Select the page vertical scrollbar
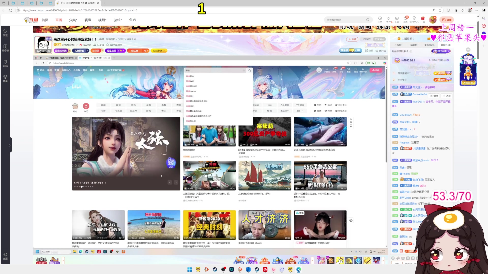488x274 pixels. click(478, 41)
